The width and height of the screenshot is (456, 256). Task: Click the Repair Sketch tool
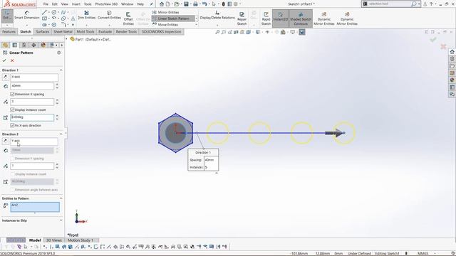(x=242, y=18)
